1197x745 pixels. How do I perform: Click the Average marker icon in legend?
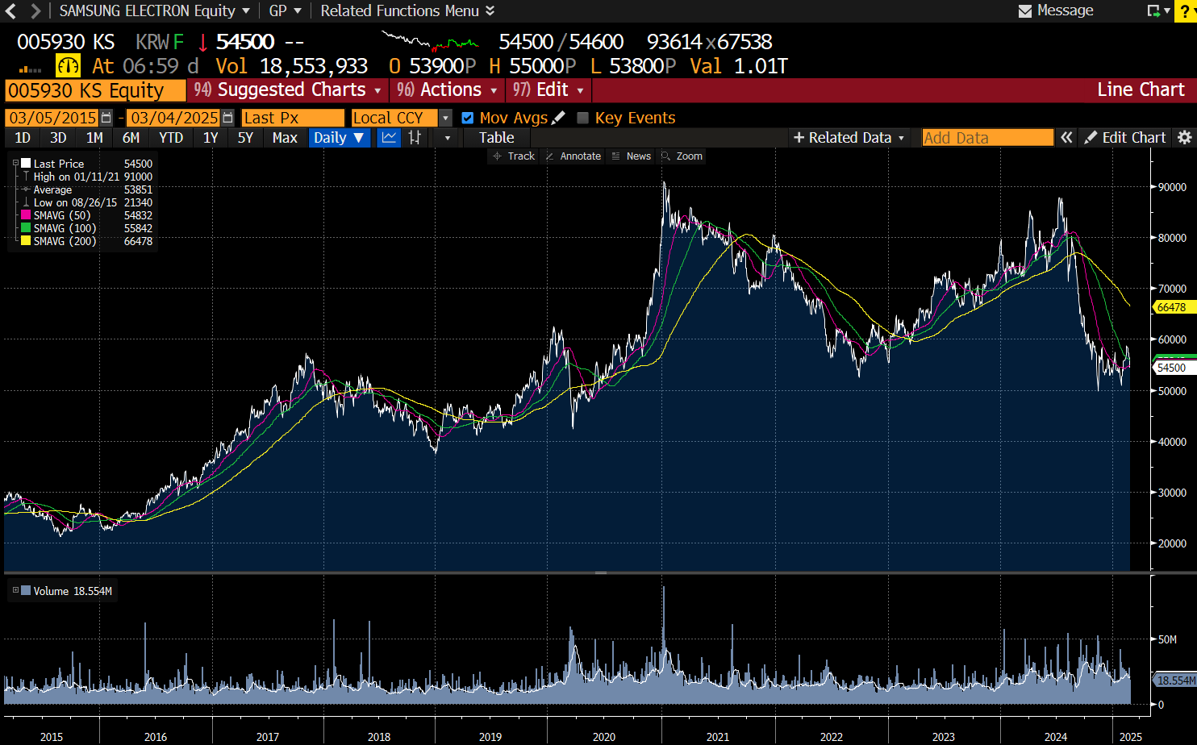pos(26,189)
